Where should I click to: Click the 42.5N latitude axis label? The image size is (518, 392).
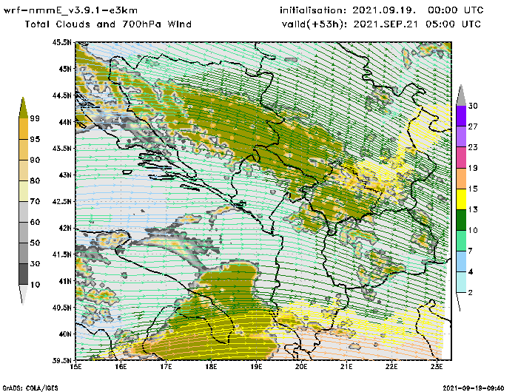(61, 201)
